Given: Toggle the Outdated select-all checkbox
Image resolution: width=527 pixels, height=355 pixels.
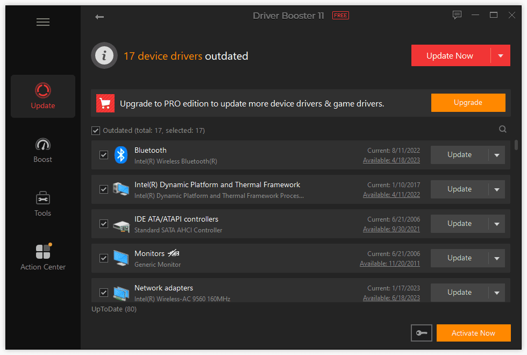Looking at the screenshot, I should coord(96,130).
